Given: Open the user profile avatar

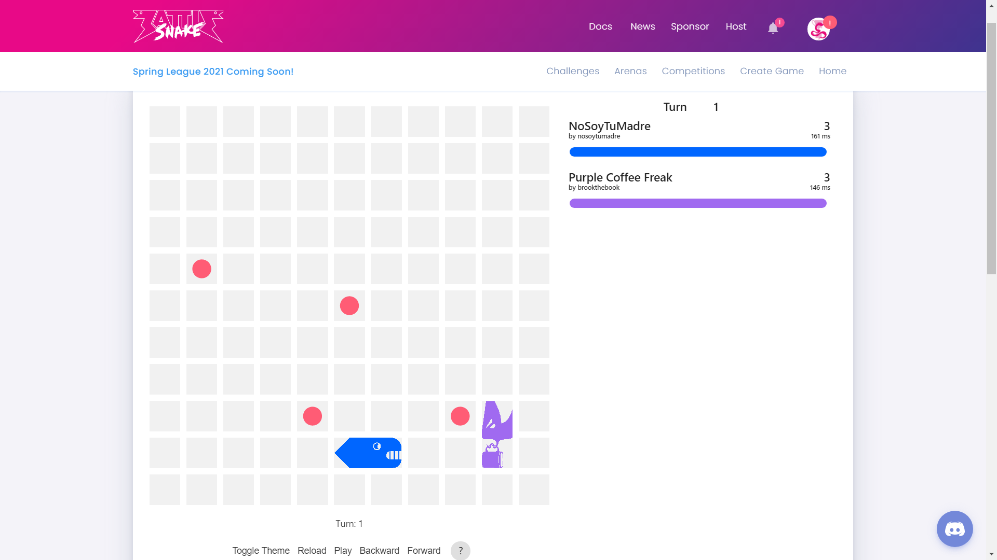Looking at the screenshot, I should [818, 29].
